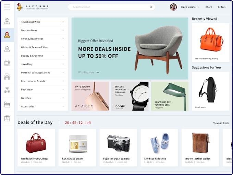This screenshot has height=175, width=233.
Task: Click the Wishlist Now link
Action: (86, 72)
